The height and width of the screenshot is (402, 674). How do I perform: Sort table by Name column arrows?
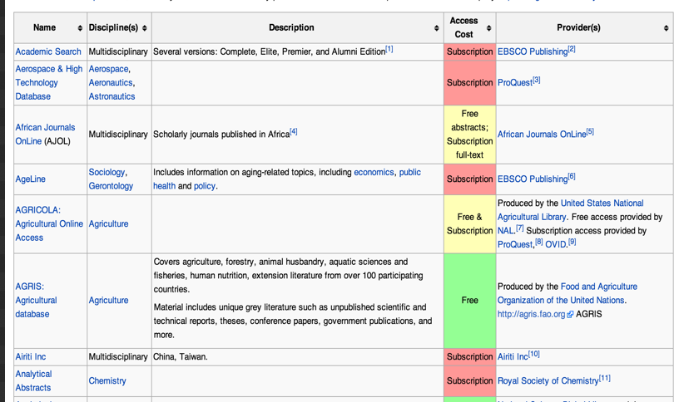click(x=80, y=28)
